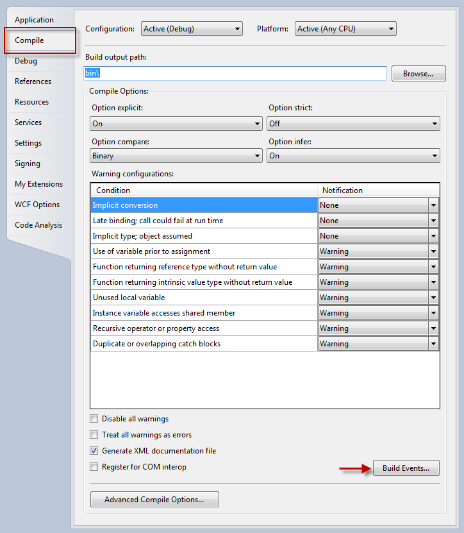
Task: Click the Build output path field
Action: click(x=235, y=74)
